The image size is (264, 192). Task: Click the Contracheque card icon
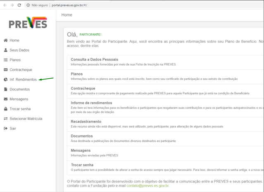(x=6, y=70)
